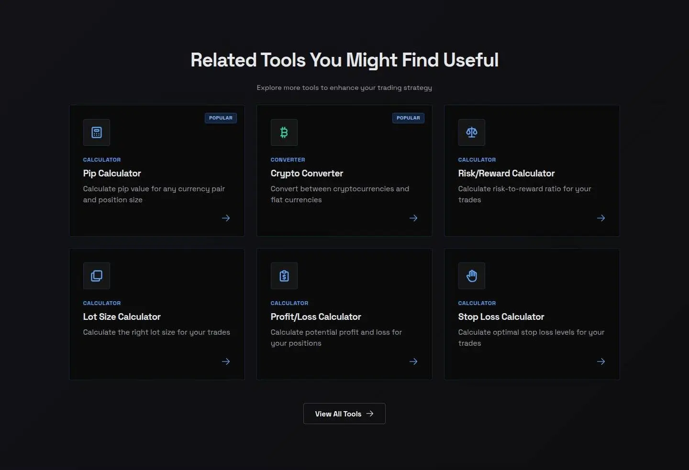Click 'Calculate optimal stop loss levels' description
This screenshot has height=470, width=689.
(531, 338)
